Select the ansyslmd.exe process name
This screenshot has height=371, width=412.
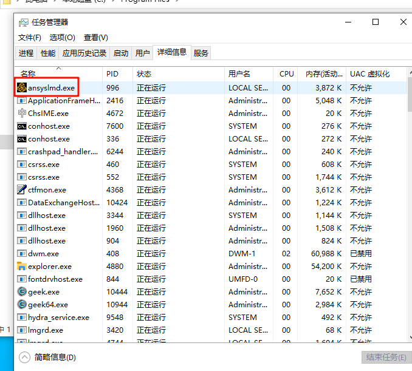tap(51, 87)
